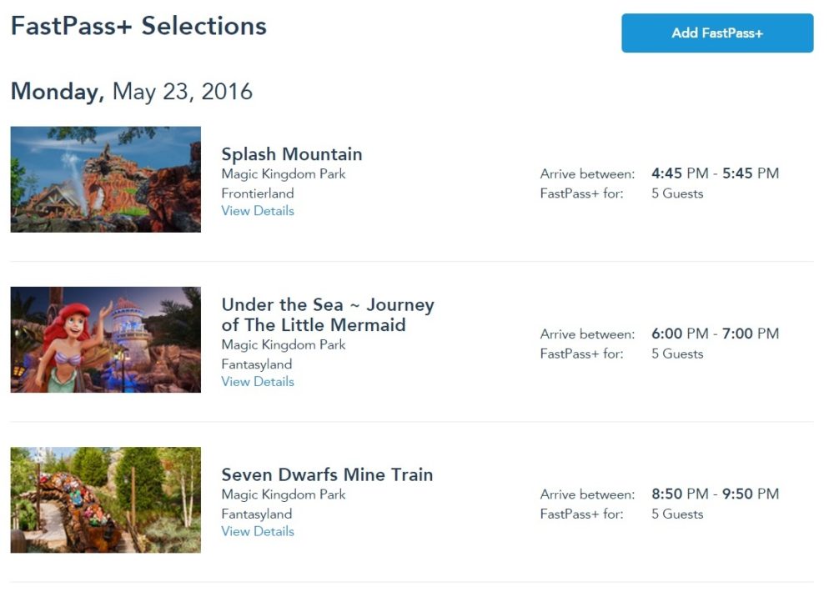This screenshot has width=834, height=602.
Task: Select the Splash Mountain title
Action: (292, 154)
